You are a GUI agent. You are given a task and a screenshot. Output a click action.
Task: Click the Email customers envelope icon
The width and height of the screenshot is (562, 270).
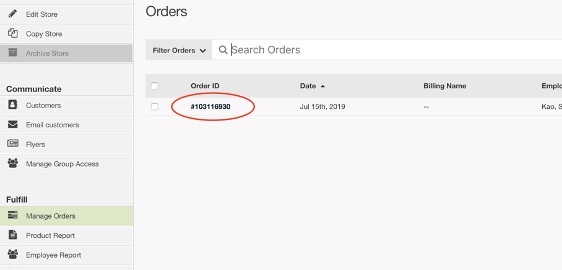[x=12, y=124]
